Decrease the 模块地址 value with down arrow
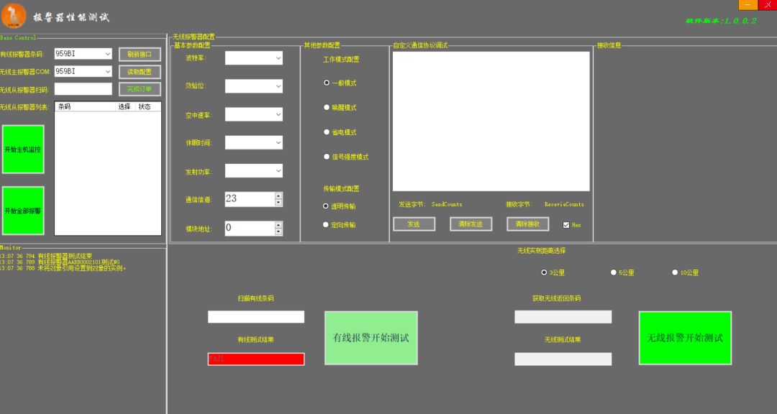 pos(278,231)
